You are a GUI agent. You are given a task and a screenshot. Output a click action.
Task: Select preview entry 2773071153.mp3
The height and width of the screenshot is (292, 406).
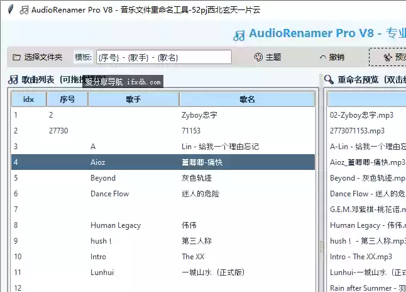(x=358, y=131)
